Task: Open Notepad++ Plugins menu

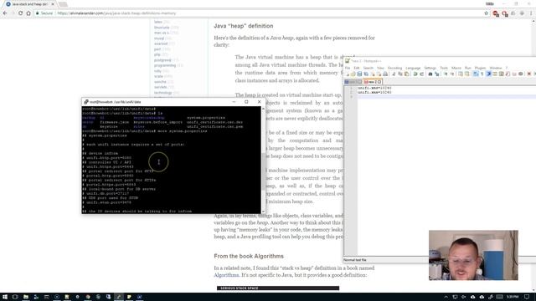Action: pos(480,68)
